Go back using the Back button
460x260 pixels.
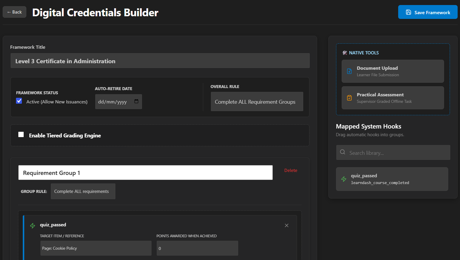pos(14,12)
